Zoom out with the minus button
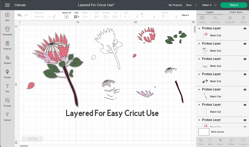 [x=24, y=139]
